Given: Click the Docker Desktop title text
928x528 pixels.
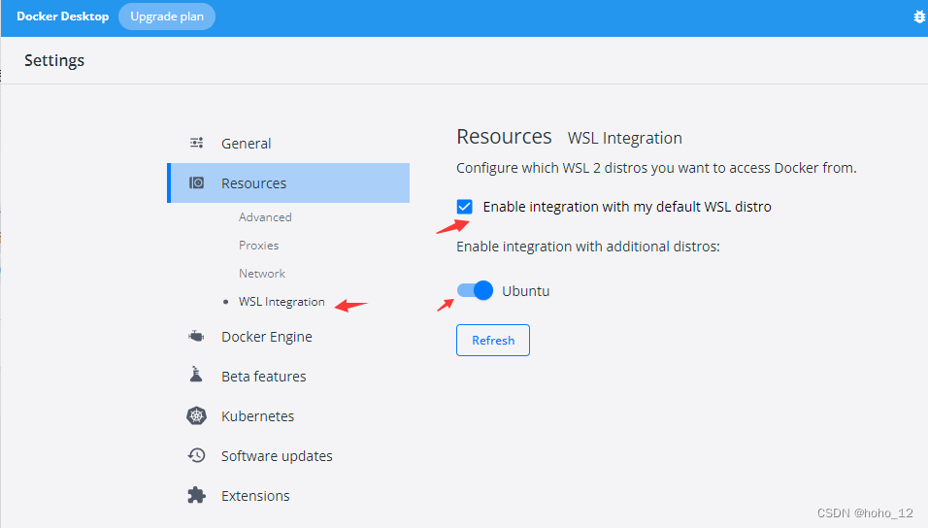Looking at the screenshot, I should point(63,16).
